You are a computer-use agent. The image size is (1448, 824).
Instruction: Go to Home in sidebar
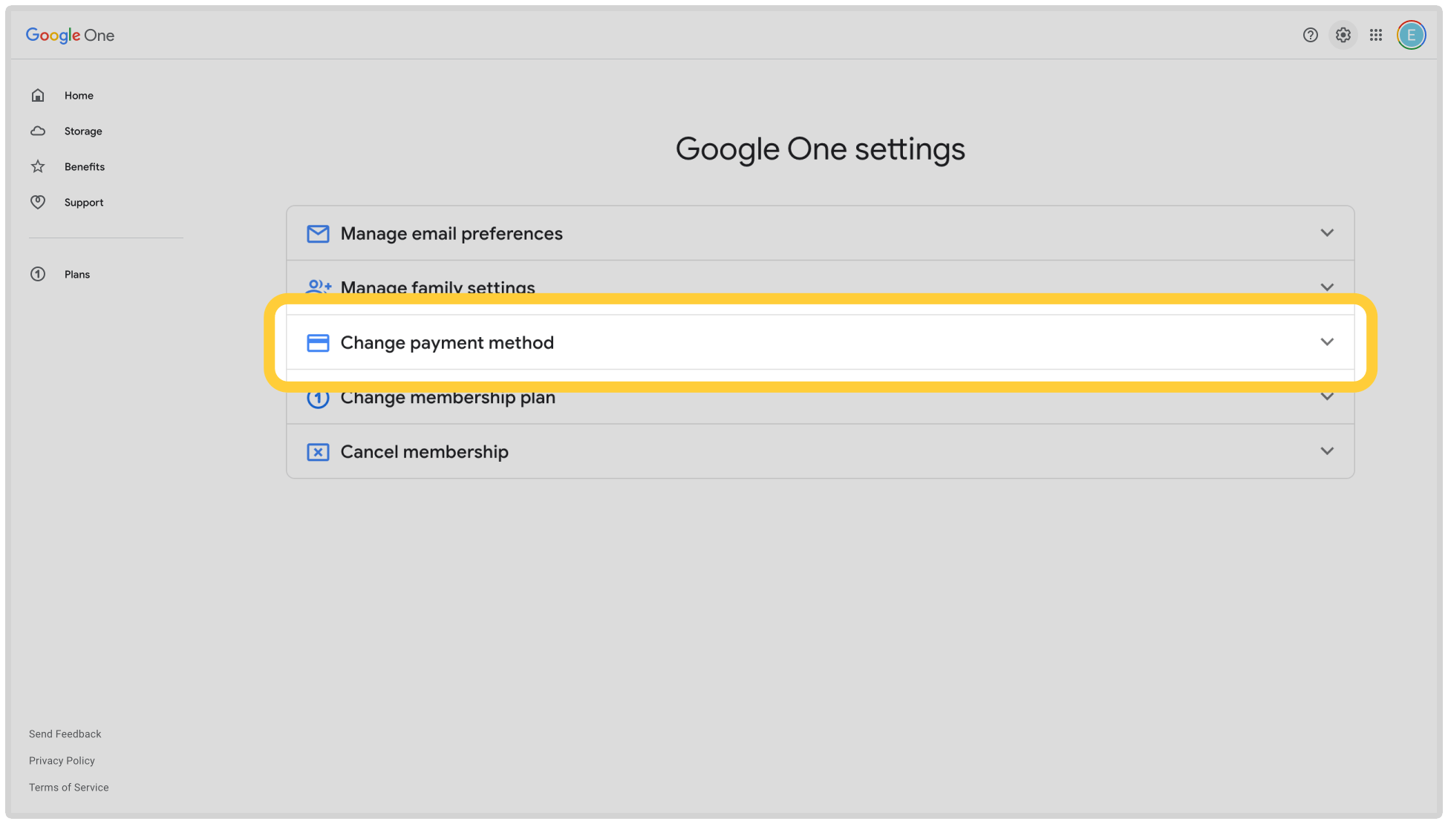(x=78, y=96)
